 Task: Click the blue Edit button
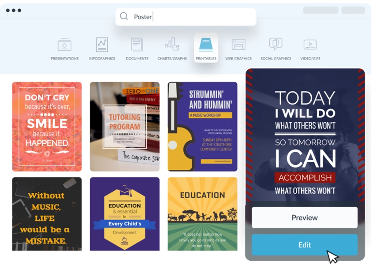pos(305,245)
